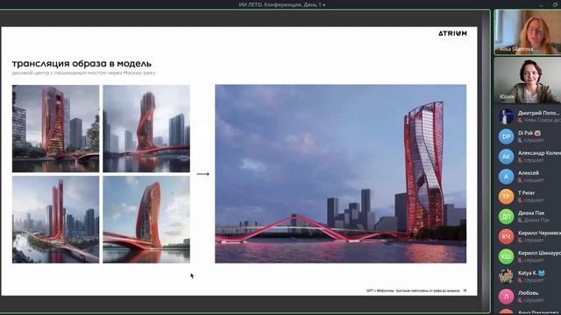Click muted mic icon under Katya K.
Viewport: 561px width, 315px height.
tap(520, 280)
